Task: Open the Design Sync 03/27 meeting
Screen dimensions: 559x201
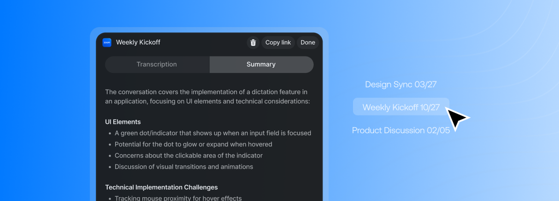Action: coord(401,85)
